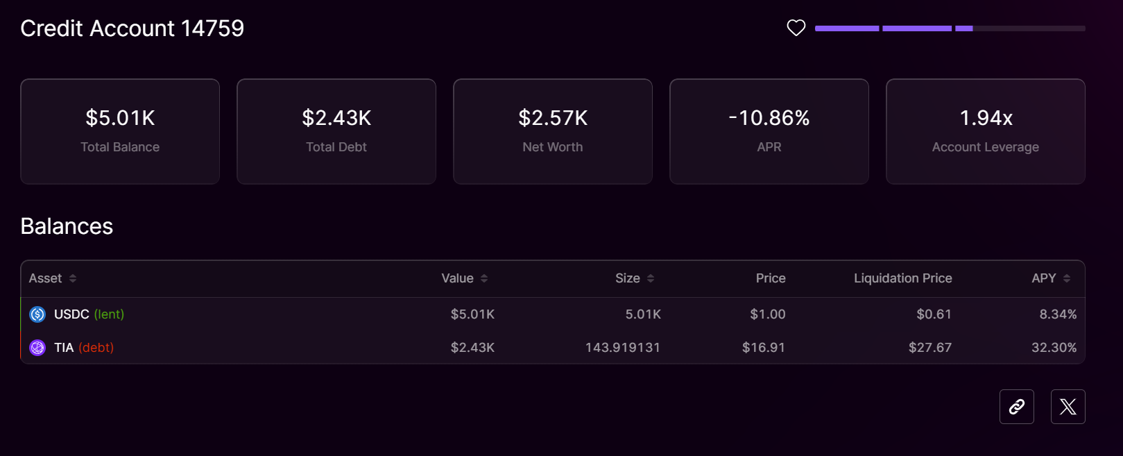Select the Total Balance card

[120, 131]
